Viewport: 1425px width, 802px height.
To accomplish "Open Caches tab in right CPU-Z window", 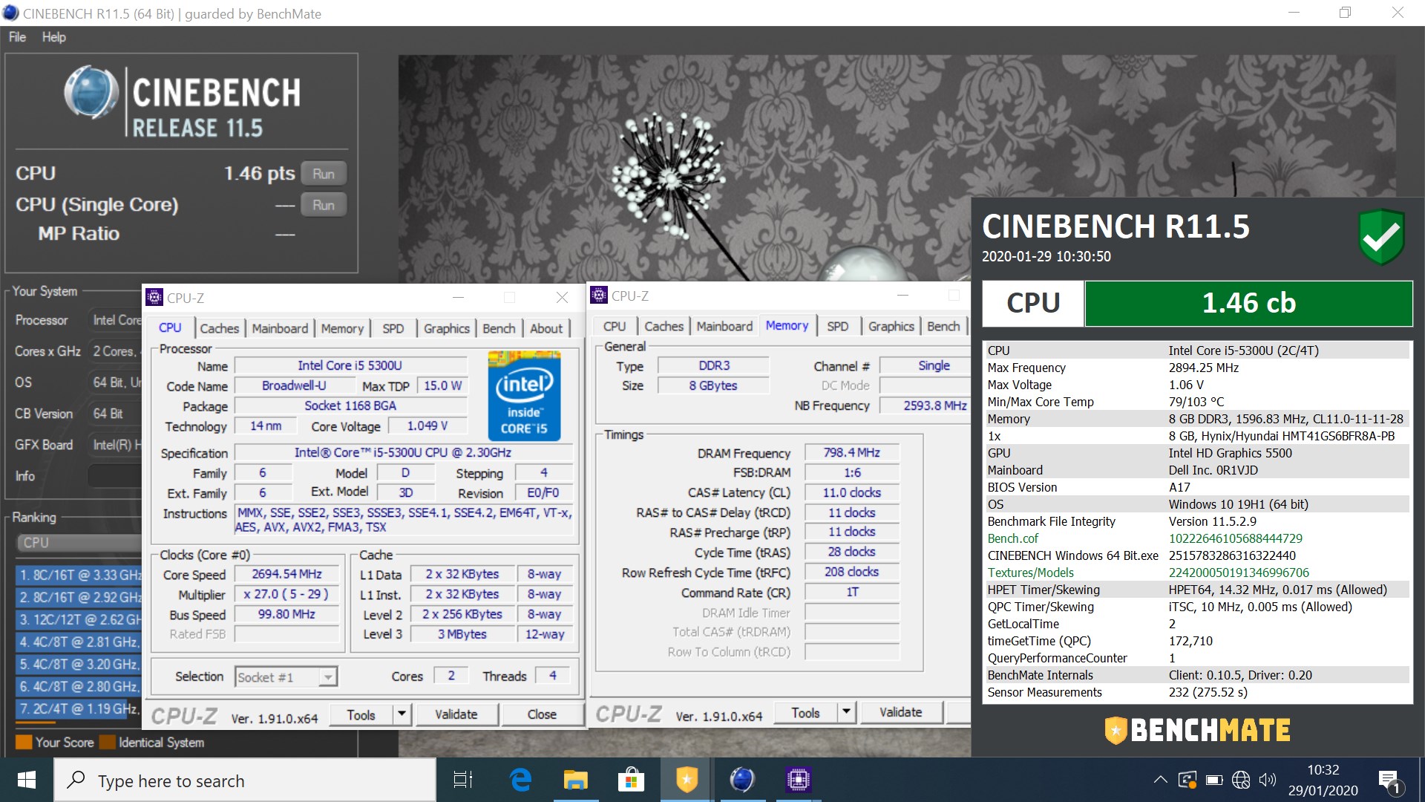I will point(664,326).
